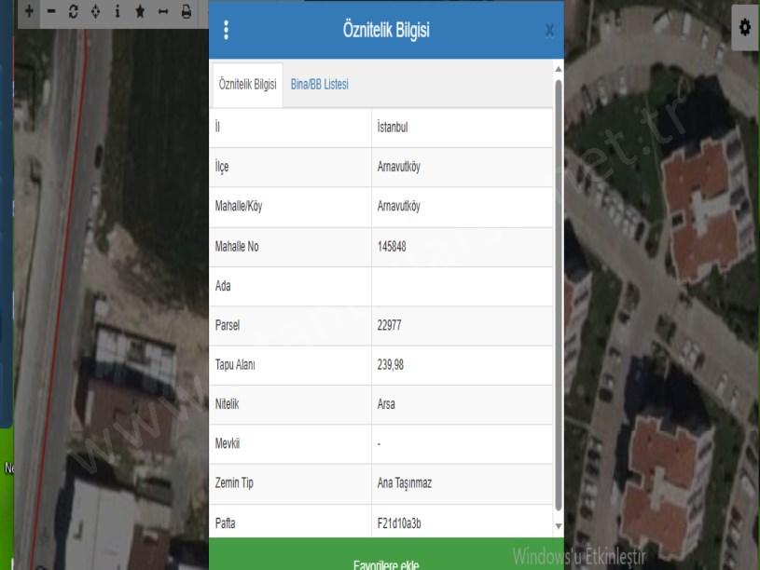Image resolution: width=760 pixels, height=570 pixels.
Task: Select the info (i) query tool
Action: click(117, 12)
